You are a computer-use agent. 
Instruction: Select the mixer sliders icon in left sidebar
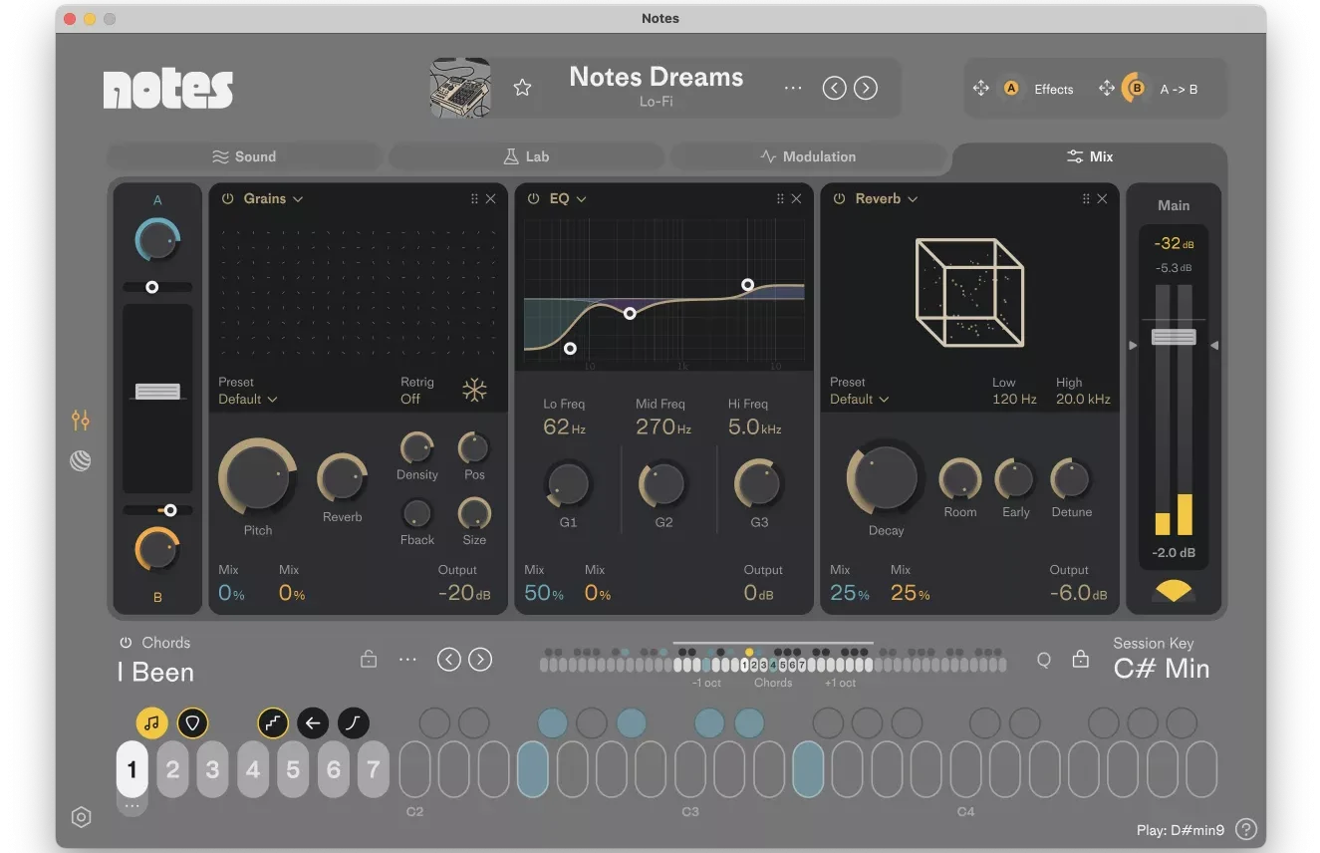tap(81, 420)
